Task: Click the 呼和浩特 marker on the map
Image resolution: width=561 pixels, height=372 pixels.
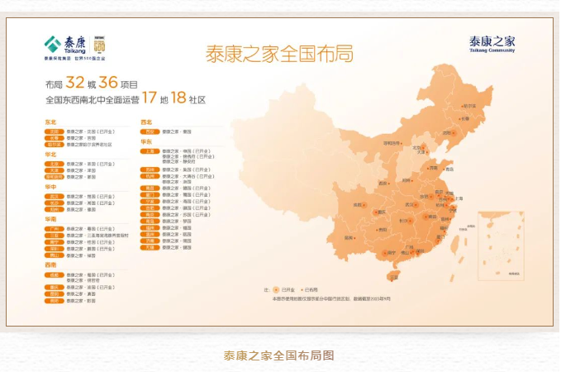Action: (402, 143)
